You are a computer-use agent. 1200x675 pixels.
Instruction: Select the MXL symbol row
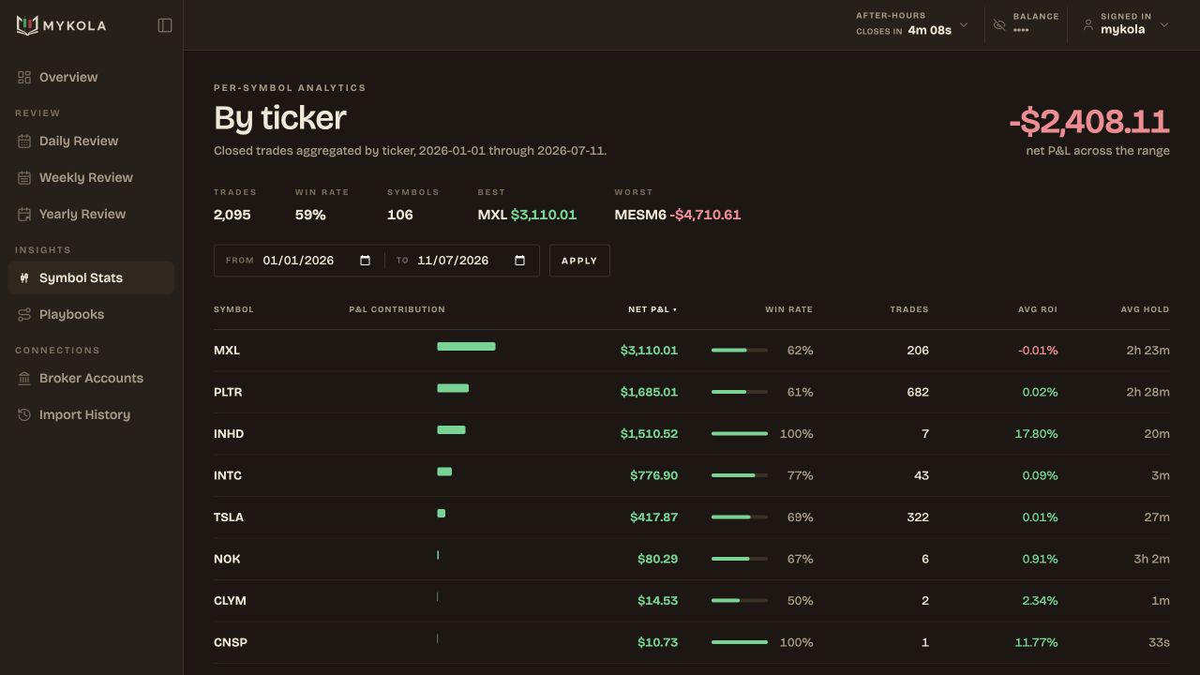coord(692,351)
